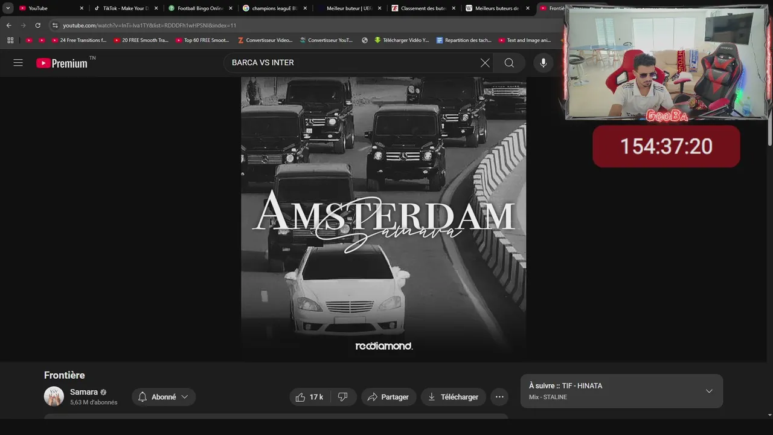Open the globe bookmark icon
773x435 pixels.
click(365, 40)
